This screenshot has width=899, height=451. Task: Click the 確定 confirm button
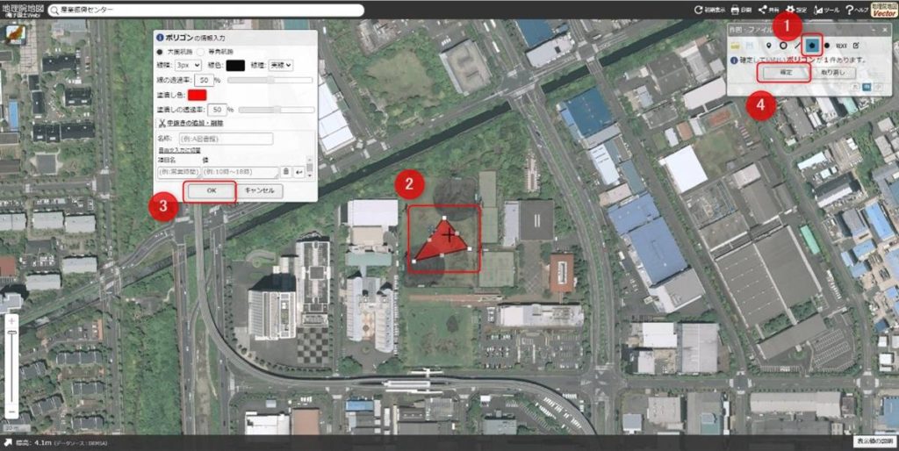click(785, 73)
